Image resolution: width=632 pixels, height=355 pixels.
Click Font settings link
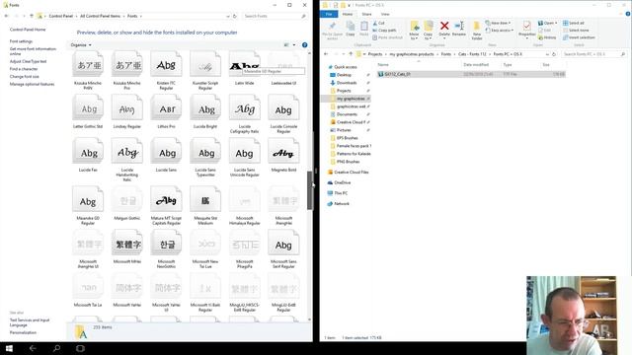(x=21, y=41)
